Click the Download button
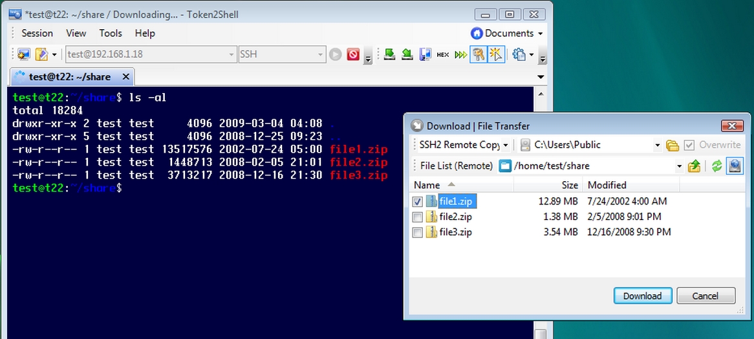 tap(642, 296)
